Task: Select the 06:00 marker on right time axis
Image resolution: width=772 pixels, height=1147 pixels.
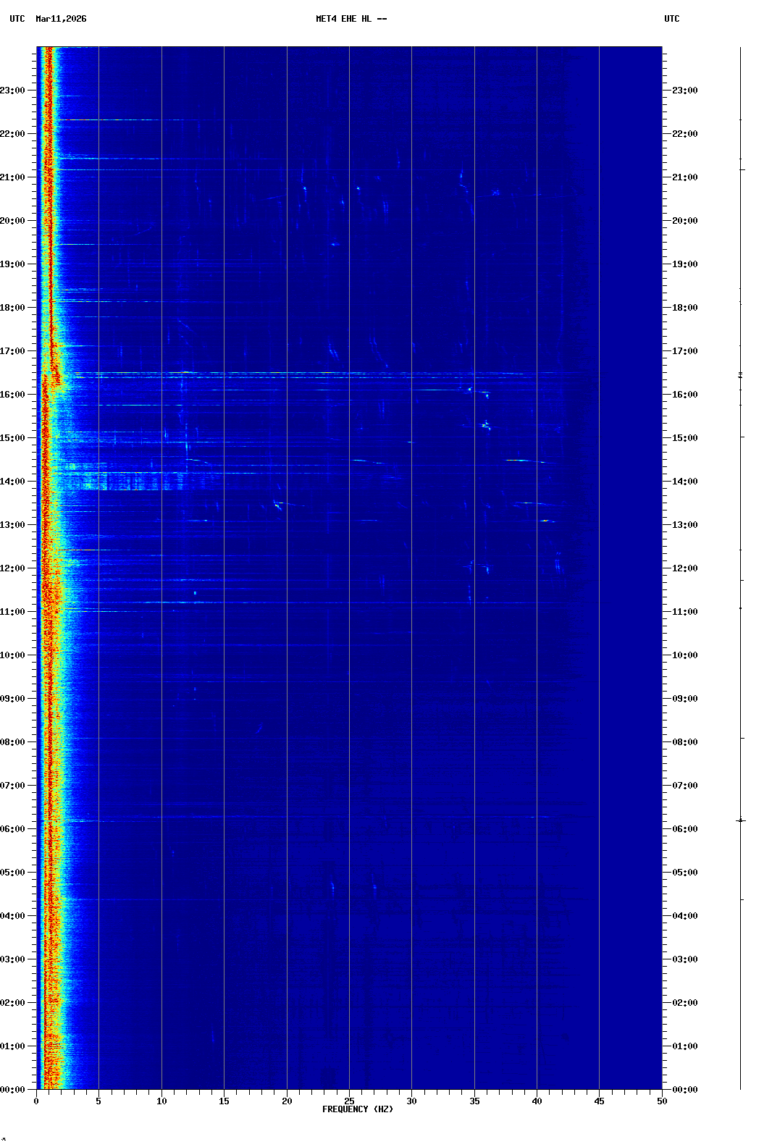Action: click(x=684, y=829)
